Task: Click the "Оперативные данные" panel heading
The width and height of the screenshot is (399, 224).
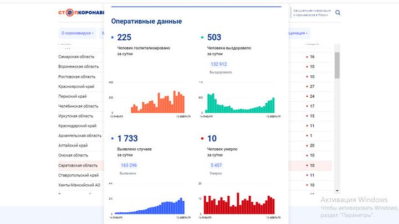Action: 146,21
